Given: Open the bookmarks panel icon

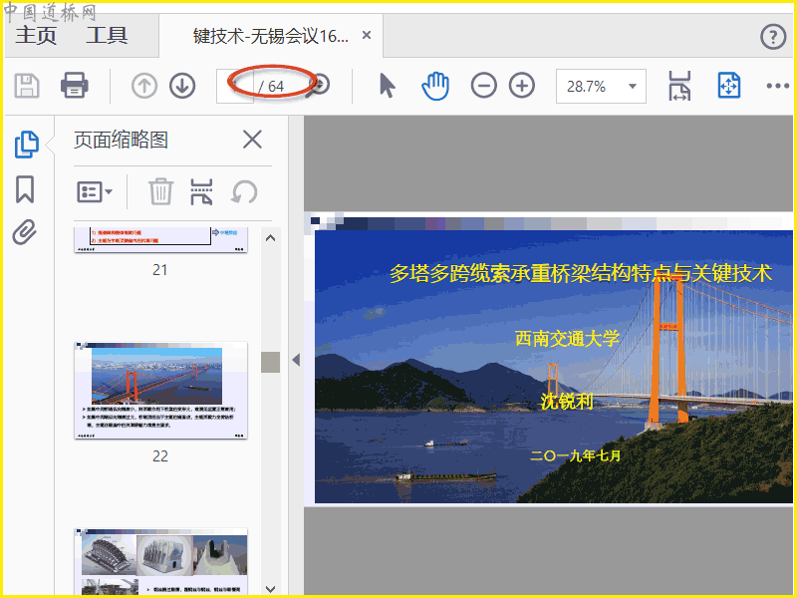Looking at the screenshot, I should pos(25,189).
